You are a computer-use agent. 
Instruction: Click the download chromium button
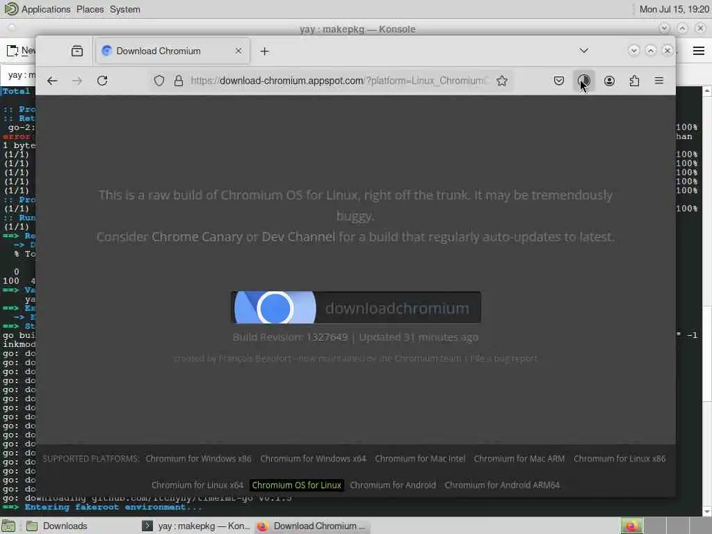pyautogui.click(x=355, y=307)
